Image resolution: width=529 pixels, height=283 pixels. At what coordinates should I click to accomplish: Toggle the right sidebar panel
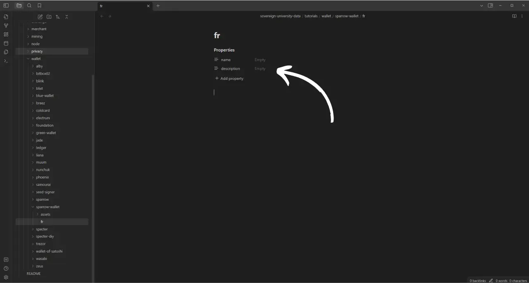click(490, 5)
